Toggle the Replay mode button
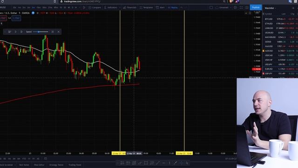Image resolution: width=298 pixels, height=168 pixels. tap(173, 7)
